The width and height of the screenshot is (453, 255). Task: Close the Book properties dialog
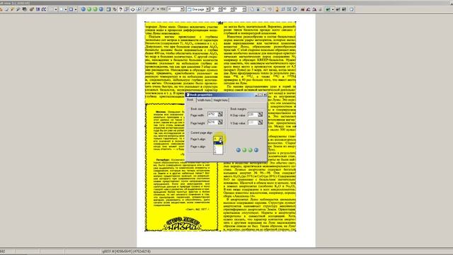tap(265, 95)
